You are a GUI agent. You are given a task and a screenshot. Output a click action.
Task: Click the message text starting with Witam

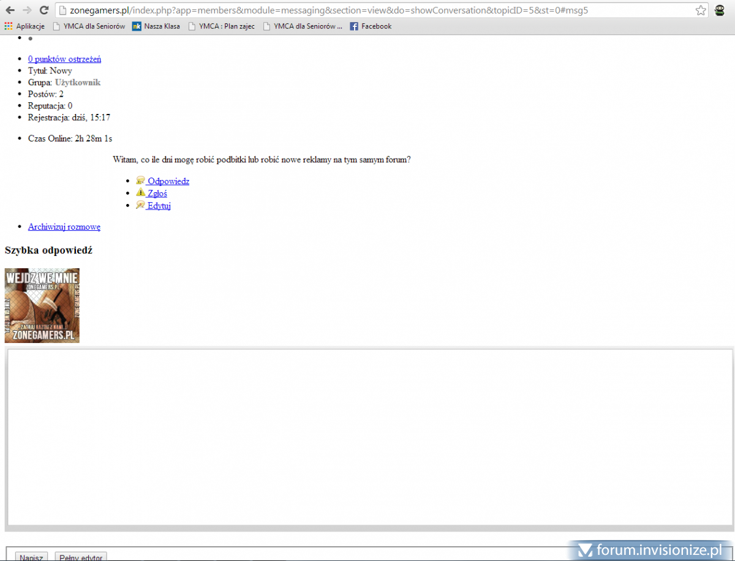click(262, 160)
